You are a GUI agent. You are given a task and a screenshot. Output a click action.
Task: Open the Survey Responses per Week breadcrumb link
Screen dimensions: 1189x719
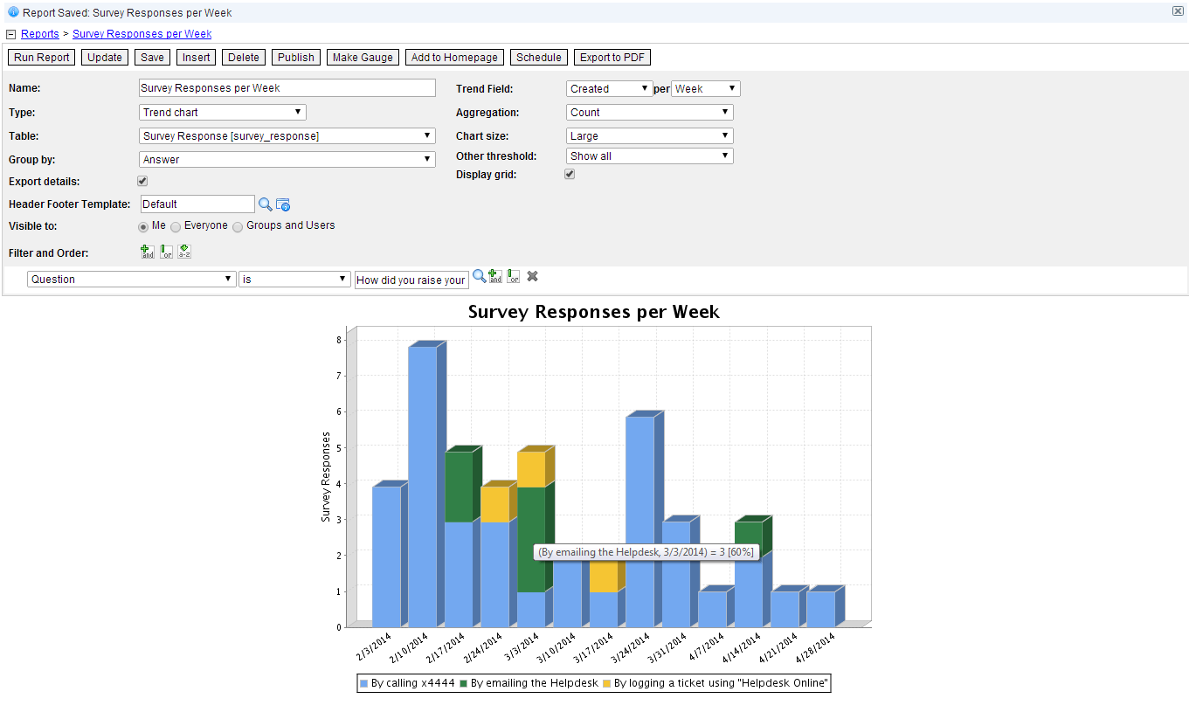(x=142, y=33)
